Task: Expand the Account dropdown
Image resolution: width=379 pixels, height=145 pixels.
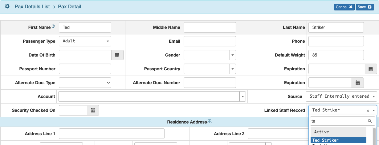Action: tap(242, 96)
